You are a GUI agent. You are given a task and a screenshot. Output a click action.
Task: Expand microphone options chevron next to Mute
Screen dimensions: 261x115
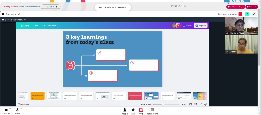pyautogui.click(x=21, y=109)
